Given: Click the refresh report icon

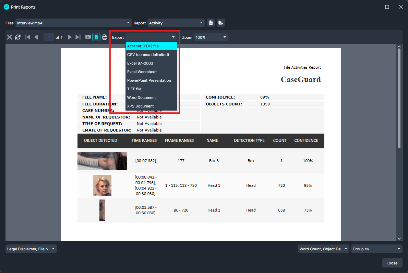Looking at the screenshot, I should (x=18, y=37).
